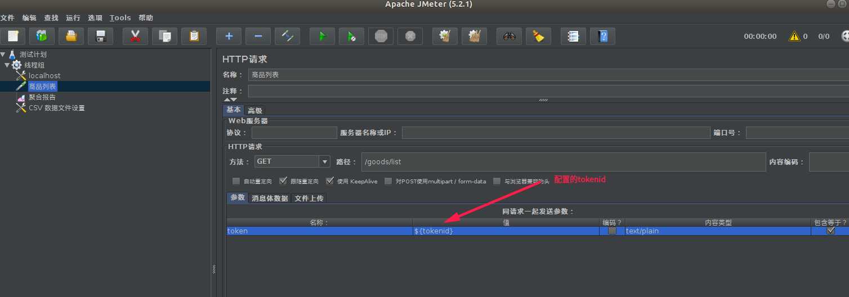The width and height of the screenshot is (849, 297).
Task: Open Help with question mark icon
Action: point(603,37)
